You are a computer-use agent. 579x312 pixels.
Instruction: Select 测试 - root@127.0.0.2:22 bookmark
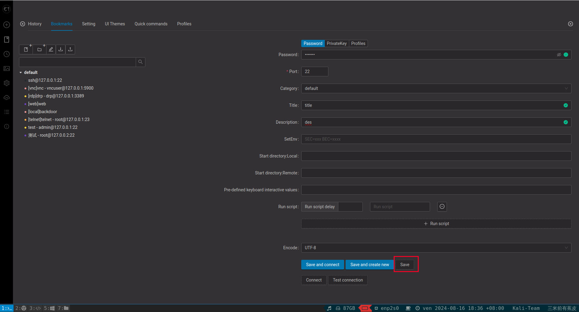pos(51,135)
